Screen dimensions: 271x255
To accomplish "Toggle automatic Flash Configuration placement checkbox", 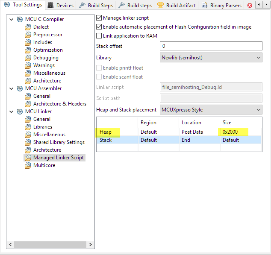I will pyautogui.click(x=99, y=27).
